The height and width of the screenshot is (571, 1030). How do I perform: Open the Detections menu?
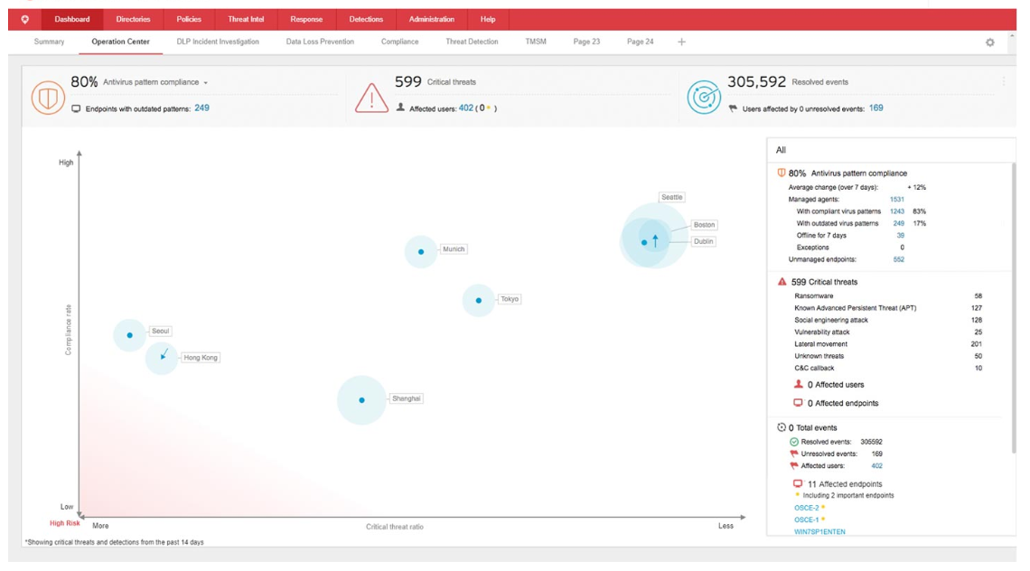(x=366, y=18)
